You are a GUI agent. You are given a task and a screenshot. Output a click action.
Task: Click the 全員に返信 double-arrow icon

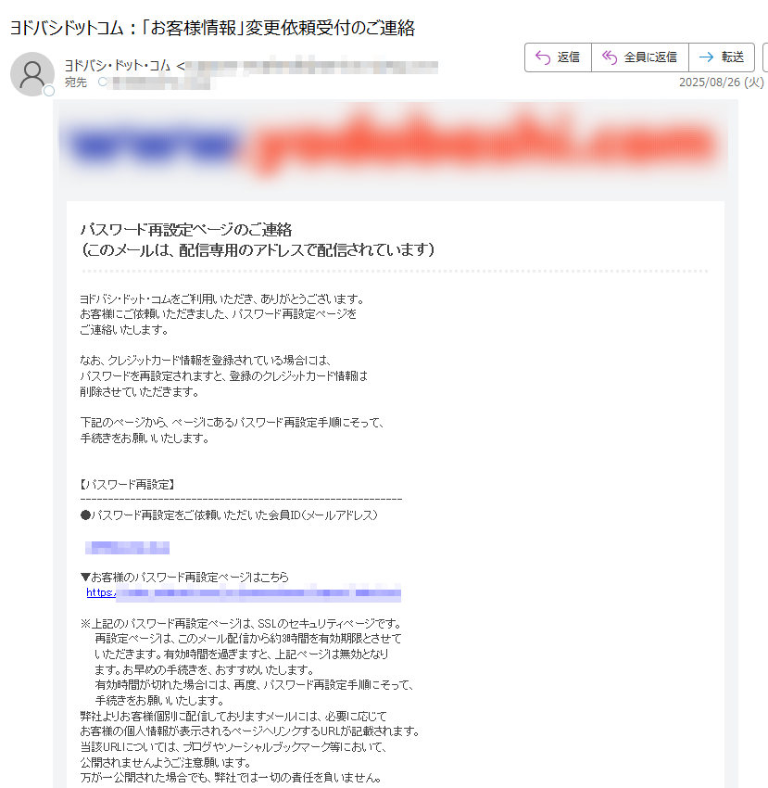610,57
